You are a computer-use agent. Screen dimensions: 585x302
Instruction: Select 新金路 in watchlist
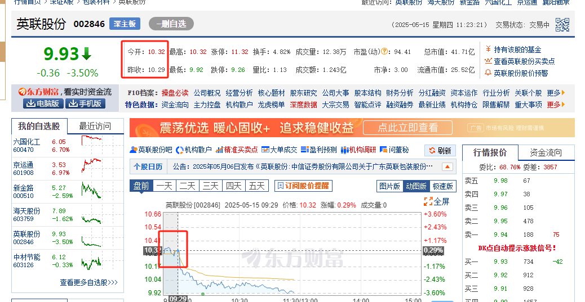click(x=23, y=188)
